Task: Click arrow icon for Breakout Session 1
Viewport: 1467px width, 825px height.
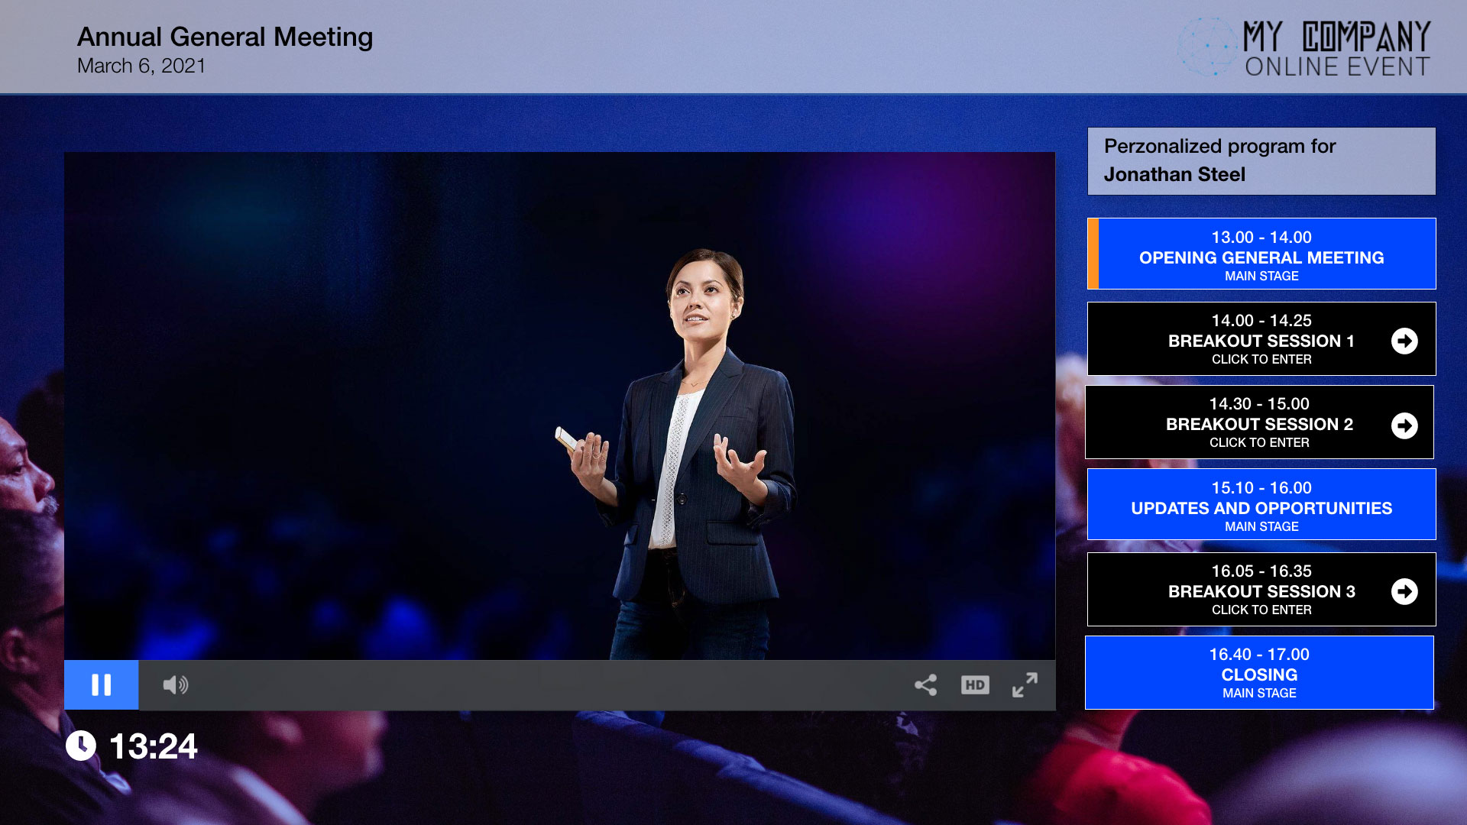Action: click(x=1404, y=341)
